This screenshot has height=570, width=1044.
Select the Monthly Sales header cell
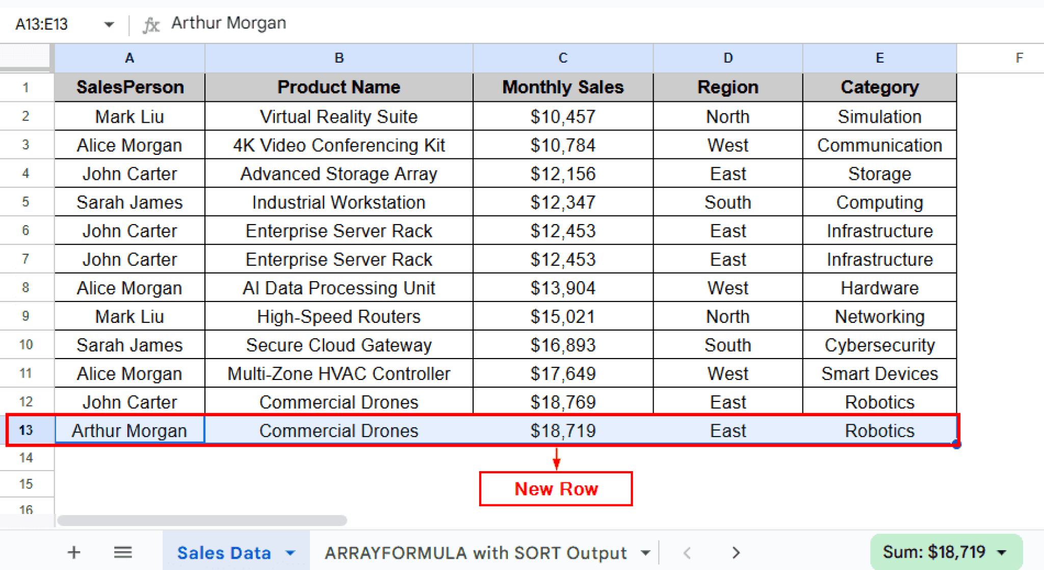pyautogui.click(x=562, y=87)
